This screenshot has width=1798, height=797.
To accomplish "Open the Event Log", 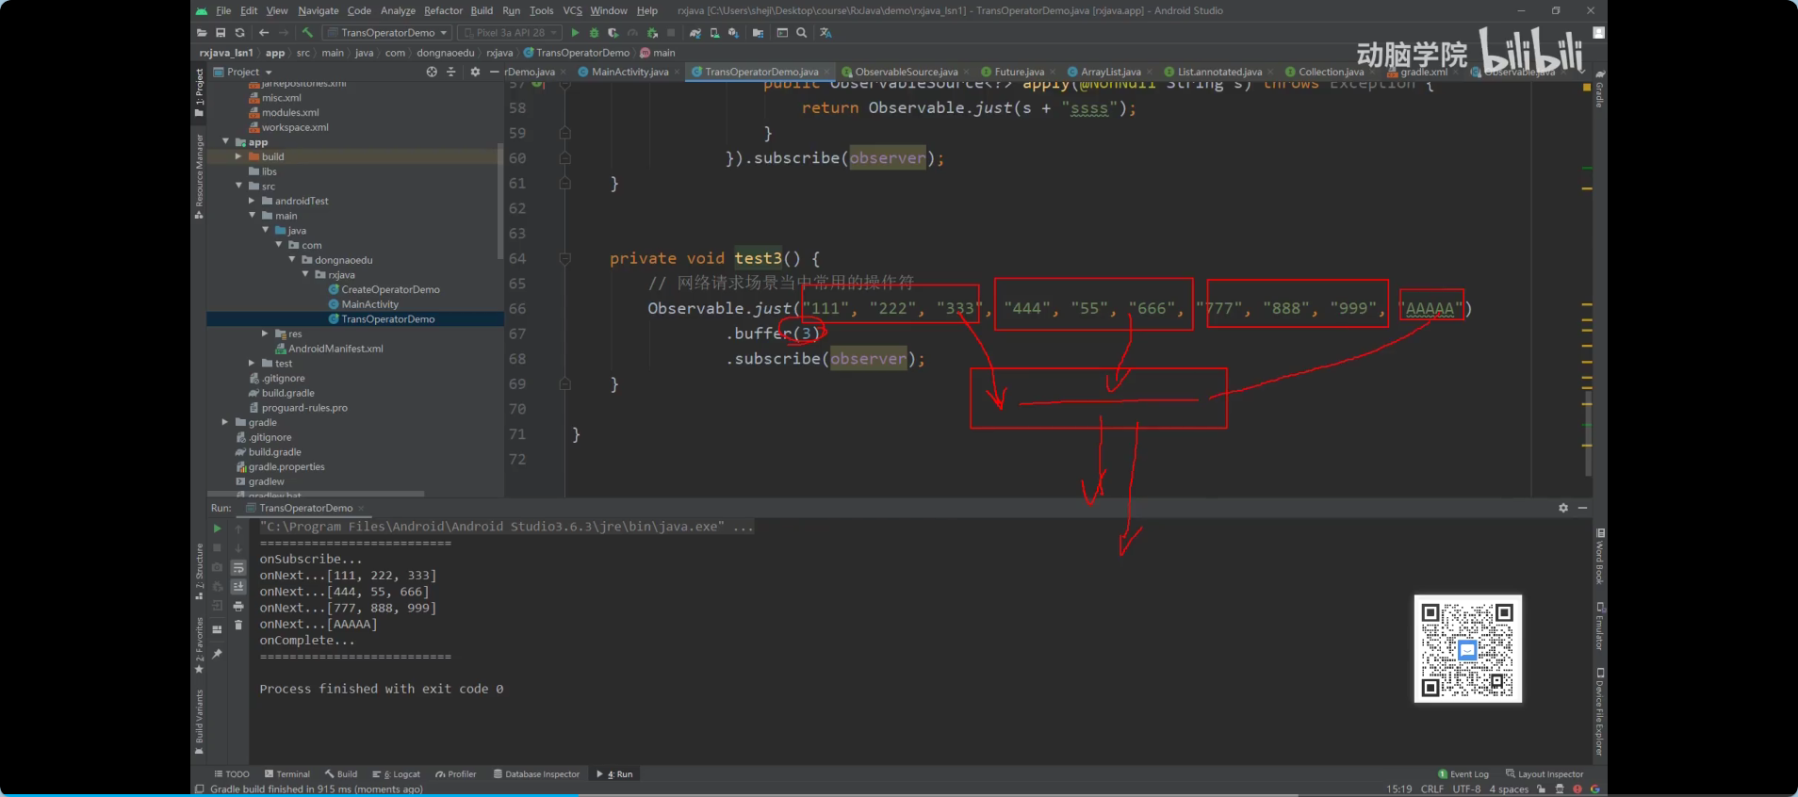I will click(1463, 774).
